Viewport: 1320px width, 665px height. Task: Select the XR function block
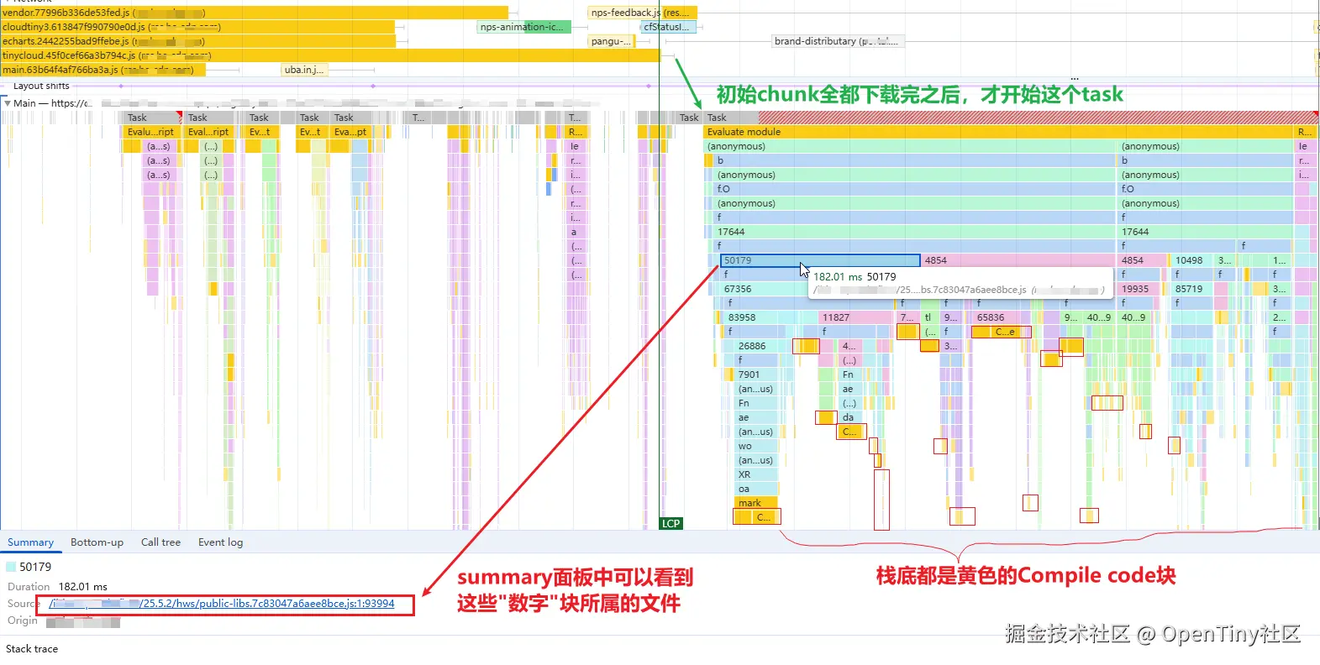pos(756,474)
